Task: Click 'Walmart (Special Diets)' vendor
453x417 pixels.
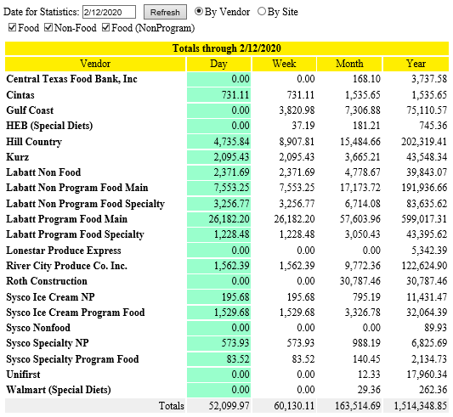Action: click(59, 390)
